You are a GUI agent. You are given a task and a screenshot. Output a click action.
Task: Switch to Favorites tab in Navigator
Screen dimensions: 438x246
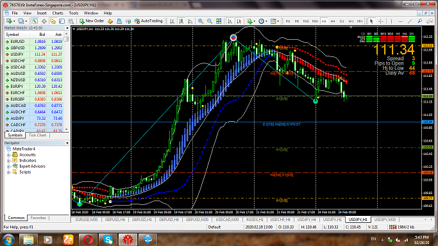[x=38, y=218]
